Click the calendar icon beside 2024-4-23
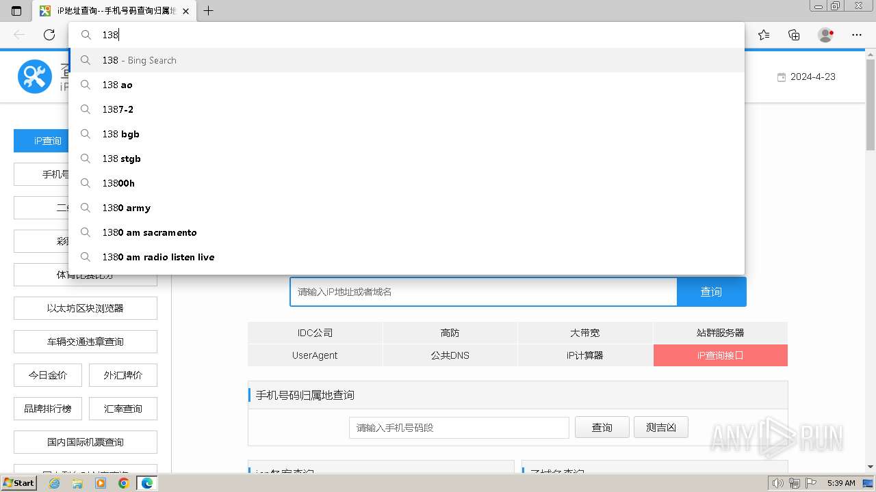Image resolution: width=876 pixels, height=492 pixels. 782,77
